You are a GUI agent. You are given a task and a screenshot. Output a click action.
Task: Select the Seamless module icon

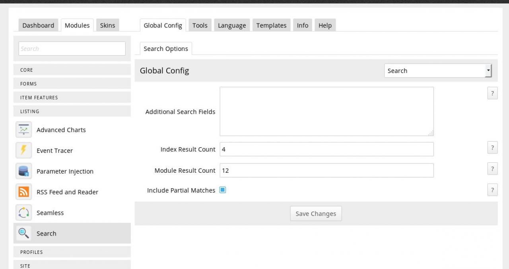click(23, 212)
